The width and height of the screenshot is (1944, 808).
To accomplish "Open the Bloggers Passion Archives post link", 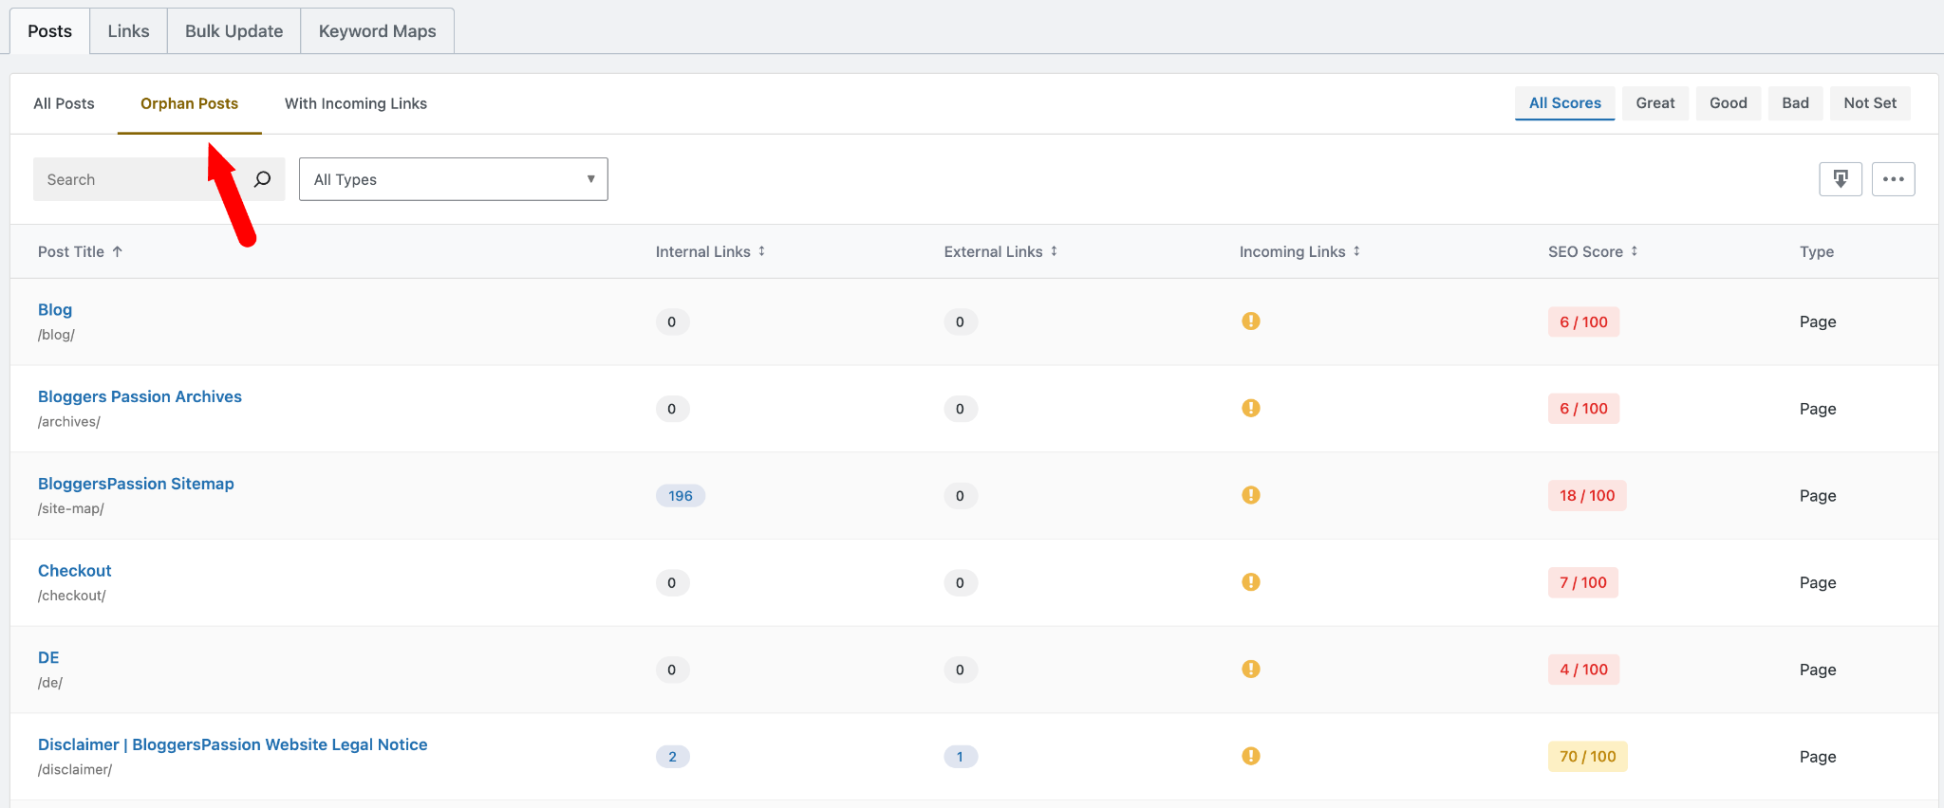I will tap(140, 396).
